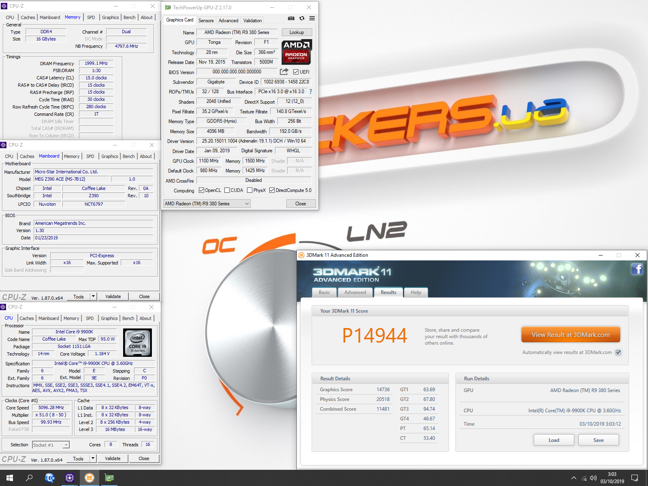Click the Save button in 3DMark
648x486 pixels.
(599, 440)
